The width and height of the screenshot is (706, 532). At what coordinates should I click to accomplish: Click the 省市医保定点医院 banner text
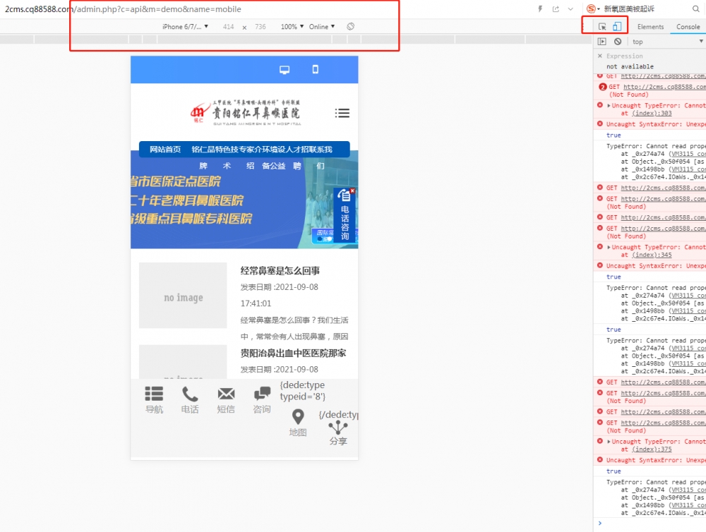click(176, 181)
